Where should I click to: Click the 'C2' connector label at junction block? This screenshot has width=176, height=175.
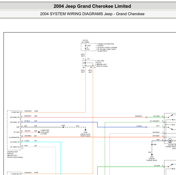click(x=95, y=68)
